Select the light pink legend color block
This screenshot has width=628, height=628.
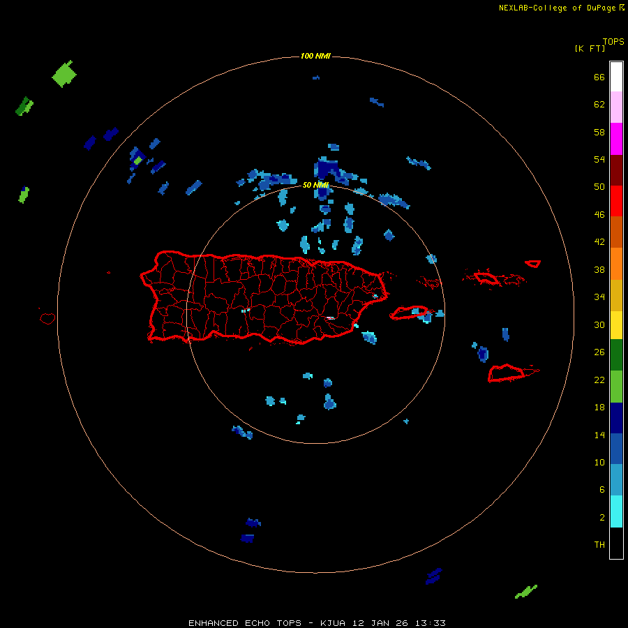point(616,107)
